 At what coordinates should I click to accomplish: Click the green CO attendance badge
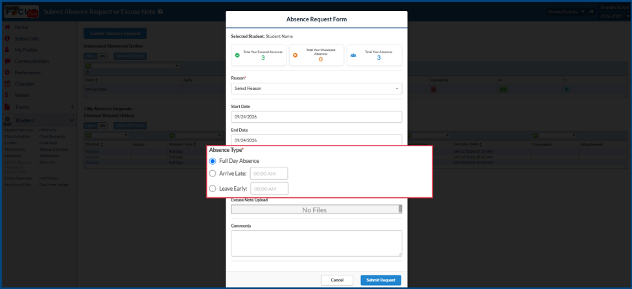click(x=504, y=89)
